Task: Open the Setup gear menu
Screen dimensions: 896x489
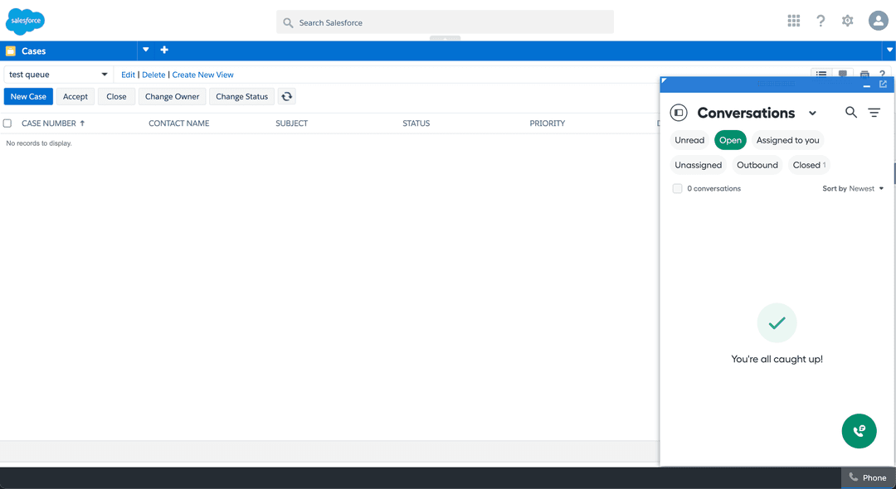Action: (x=847, y=21)
